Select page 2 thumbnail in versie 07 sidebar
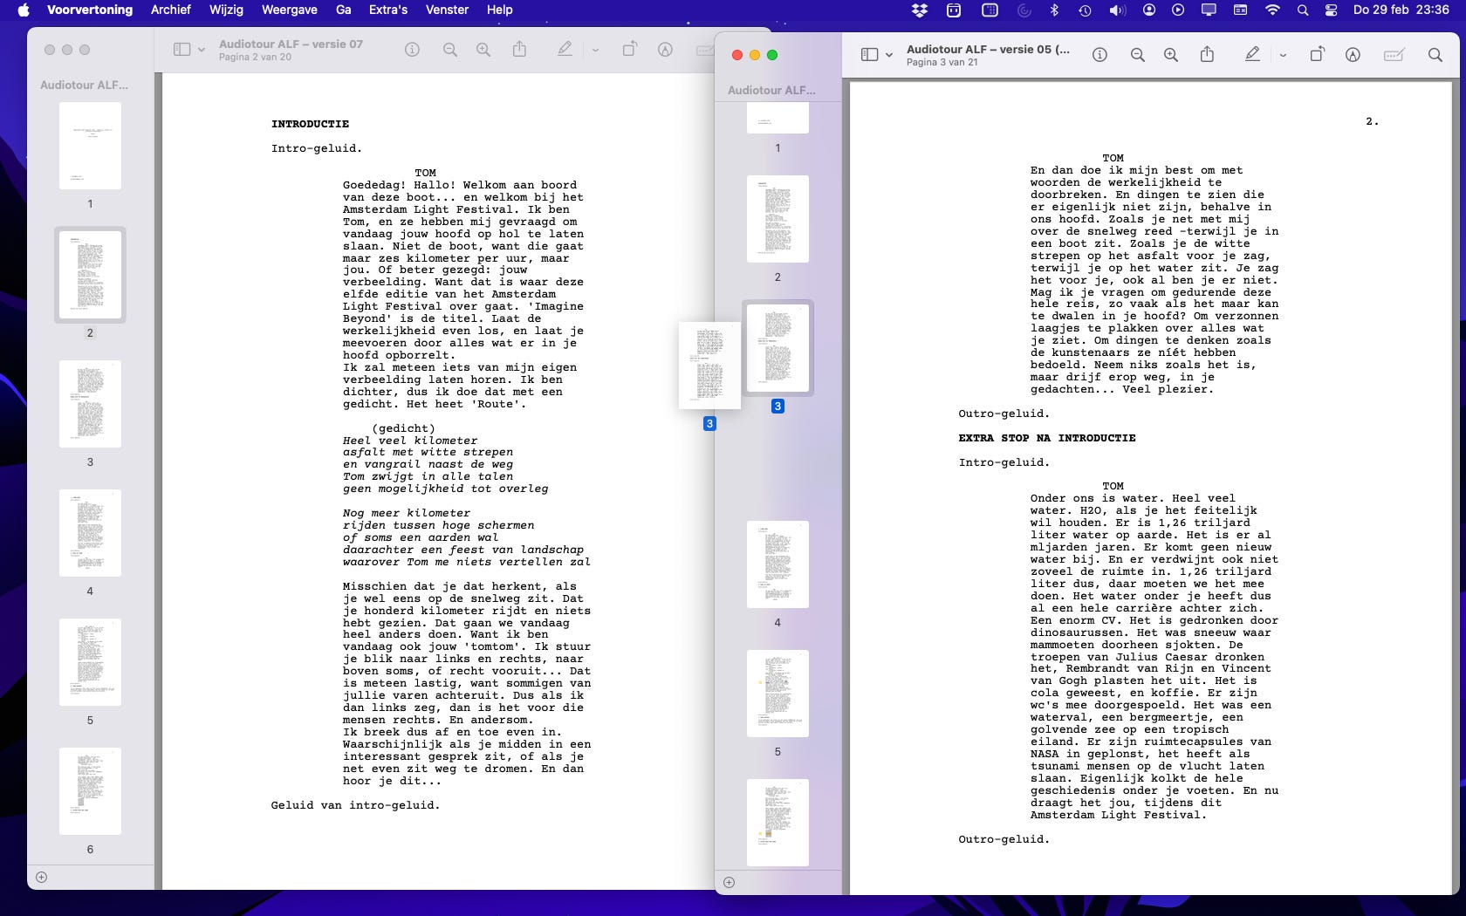1466x916 pixels. coord(90,275)
